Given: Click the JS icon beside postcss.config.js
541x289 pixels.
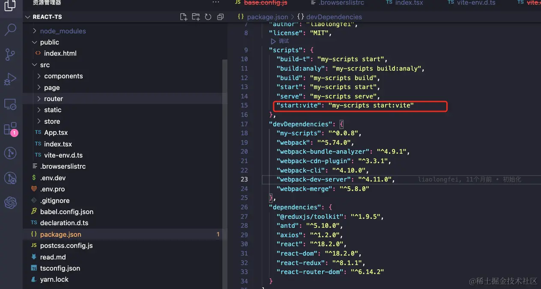Looking at the screenshot, I should click(x=34, y=246).
